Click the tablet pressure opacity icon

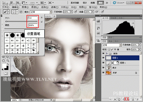(75, 12)
